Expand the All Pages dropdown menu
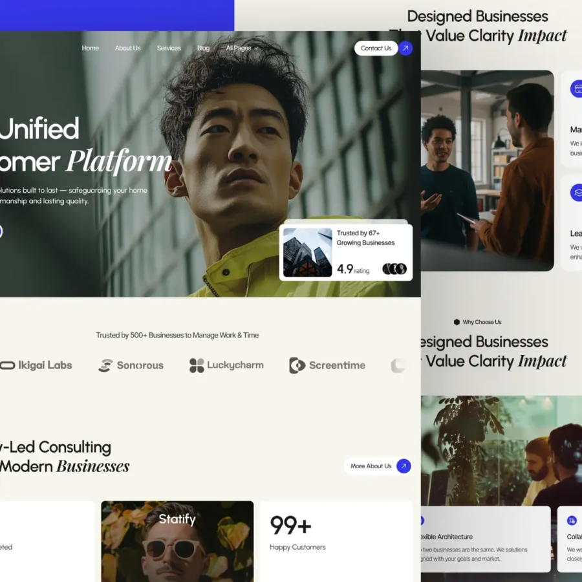This screenshot has height=582, width=582. [x=242, y=48]
